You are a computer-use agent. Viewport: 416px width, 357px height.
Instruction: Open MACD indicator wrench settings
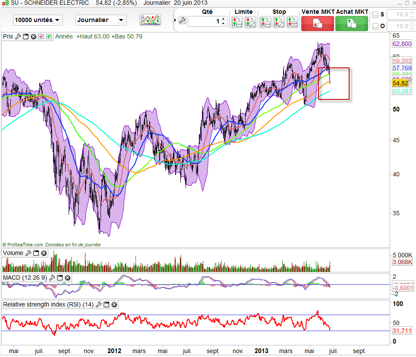pos(52,277)
